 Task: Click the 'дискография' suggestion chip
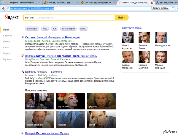point(68,28)
